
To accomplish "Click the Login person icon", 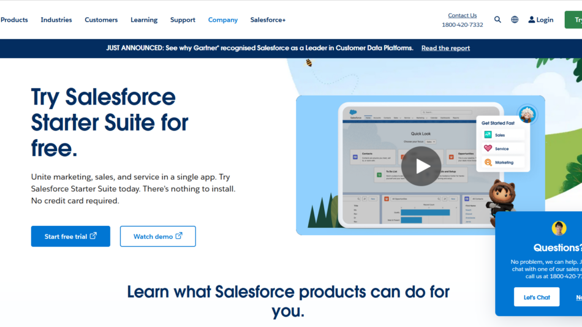I will click(532, 20).
